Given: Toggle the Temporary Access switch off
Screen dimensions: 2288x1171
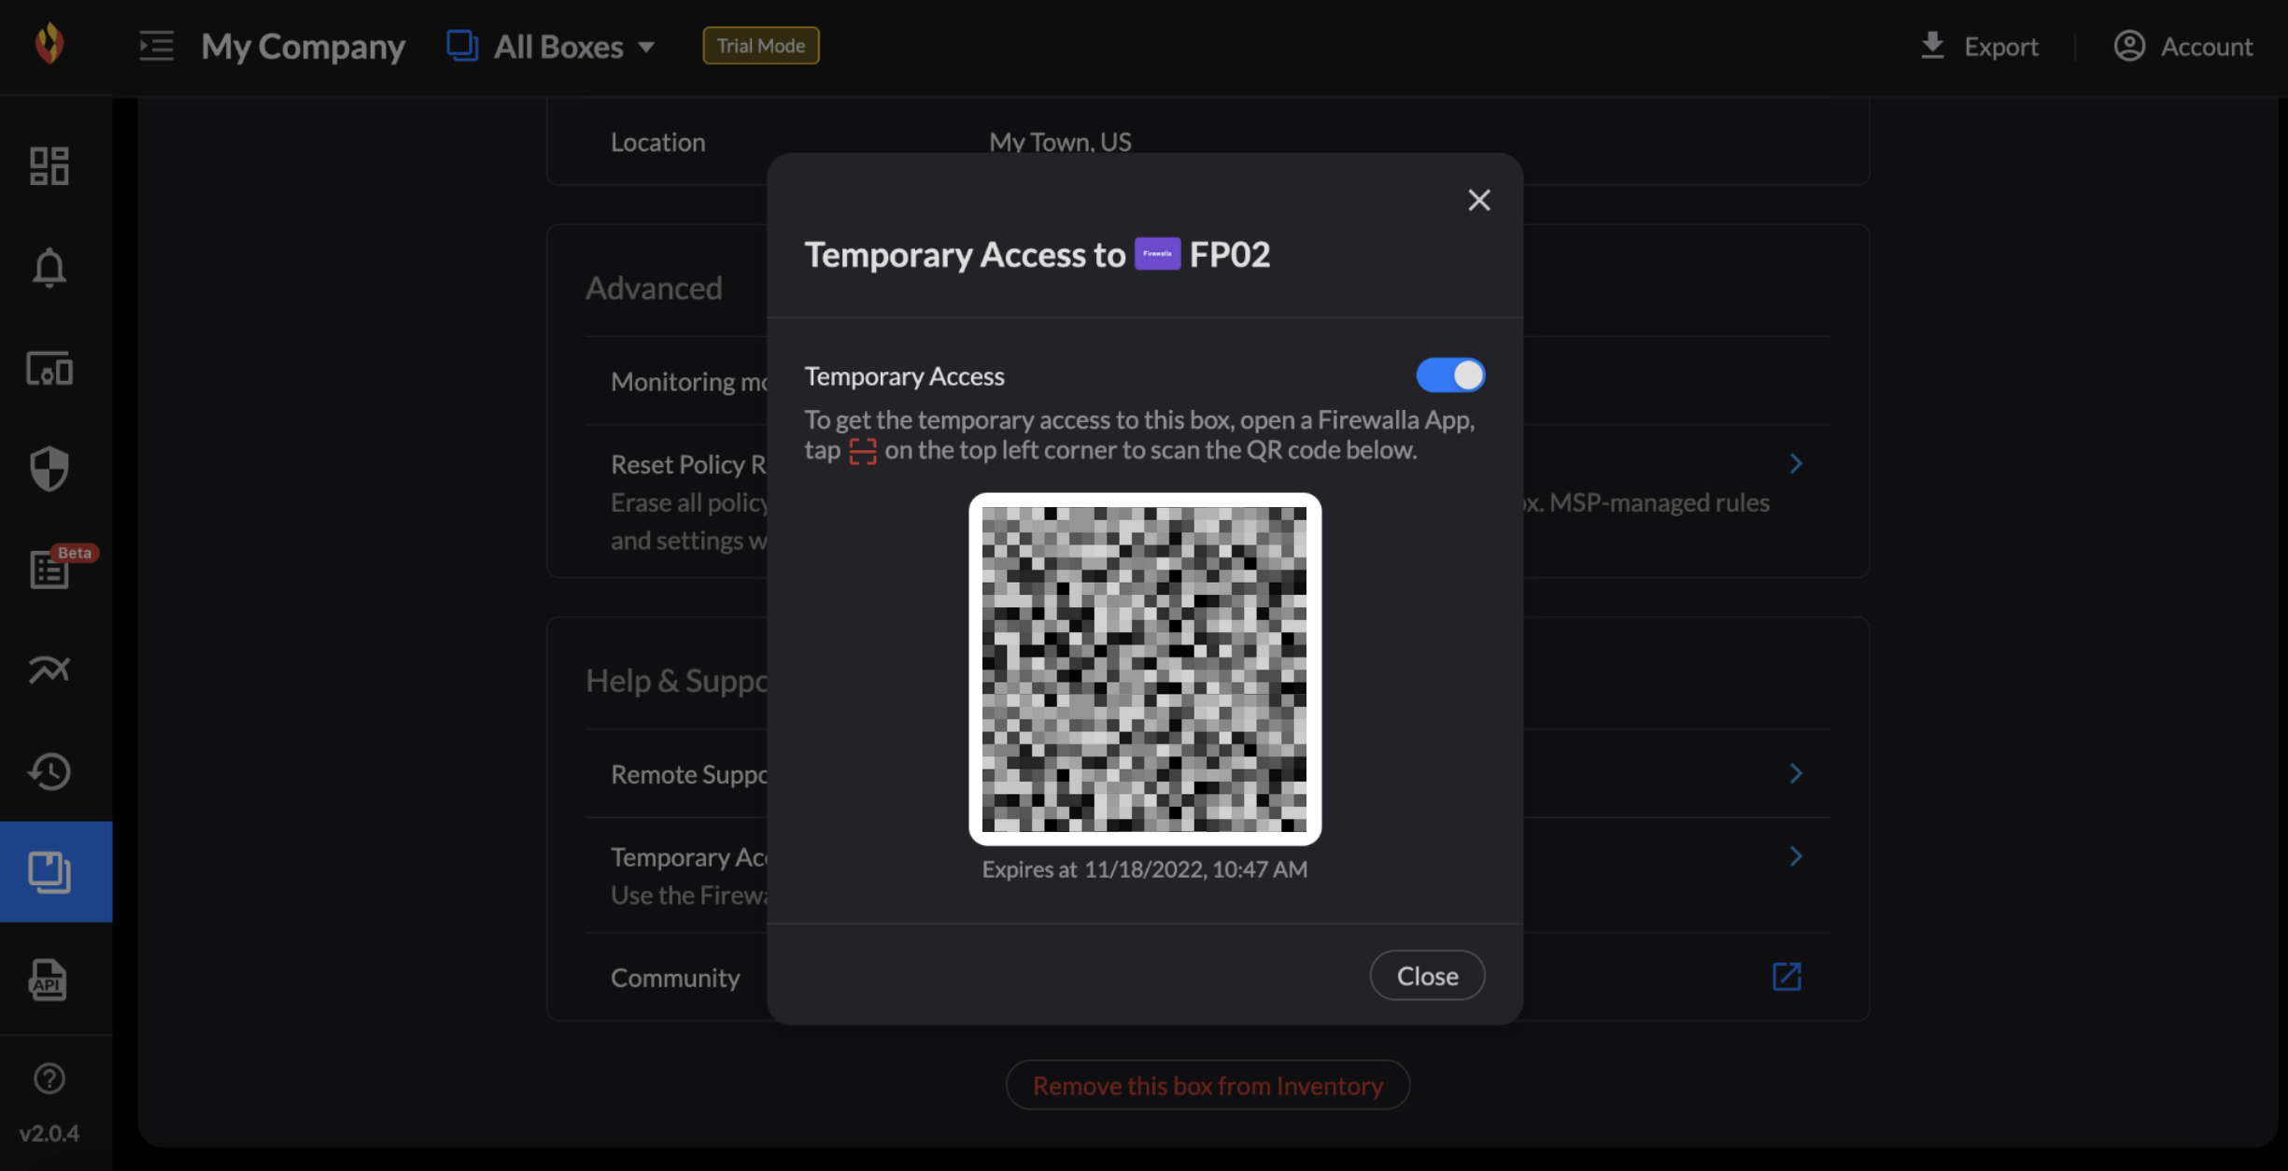Looking at the screenshot, I should 1450,375.
